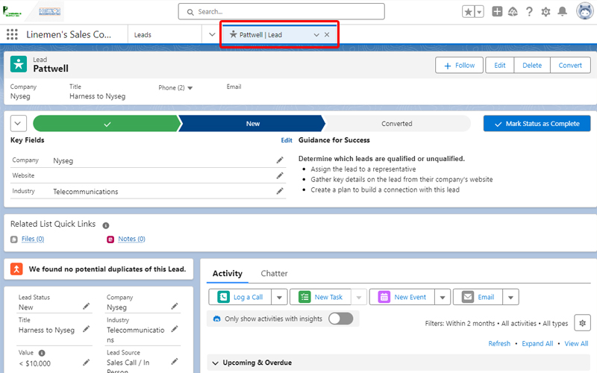This screenshot has height=373, width=597.
Task: Click the Related List Quick Links info icon
Action: click(106, 225)
